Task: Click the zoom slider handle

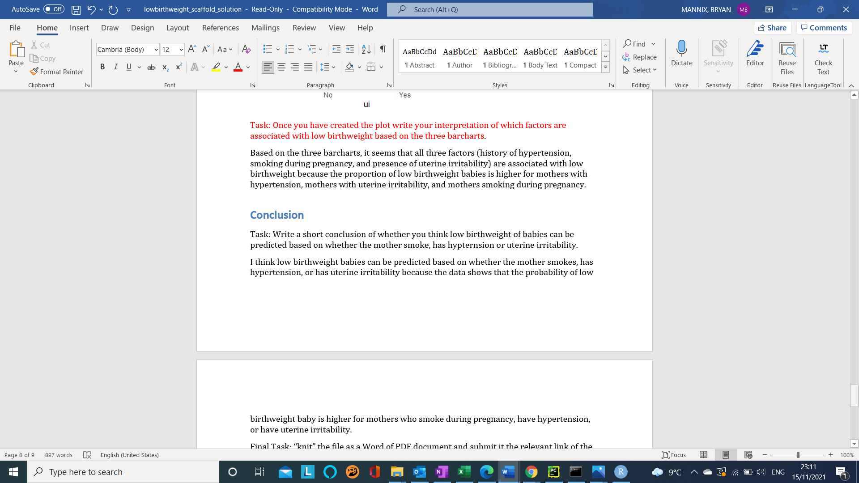Action: (x=798, y=455)
